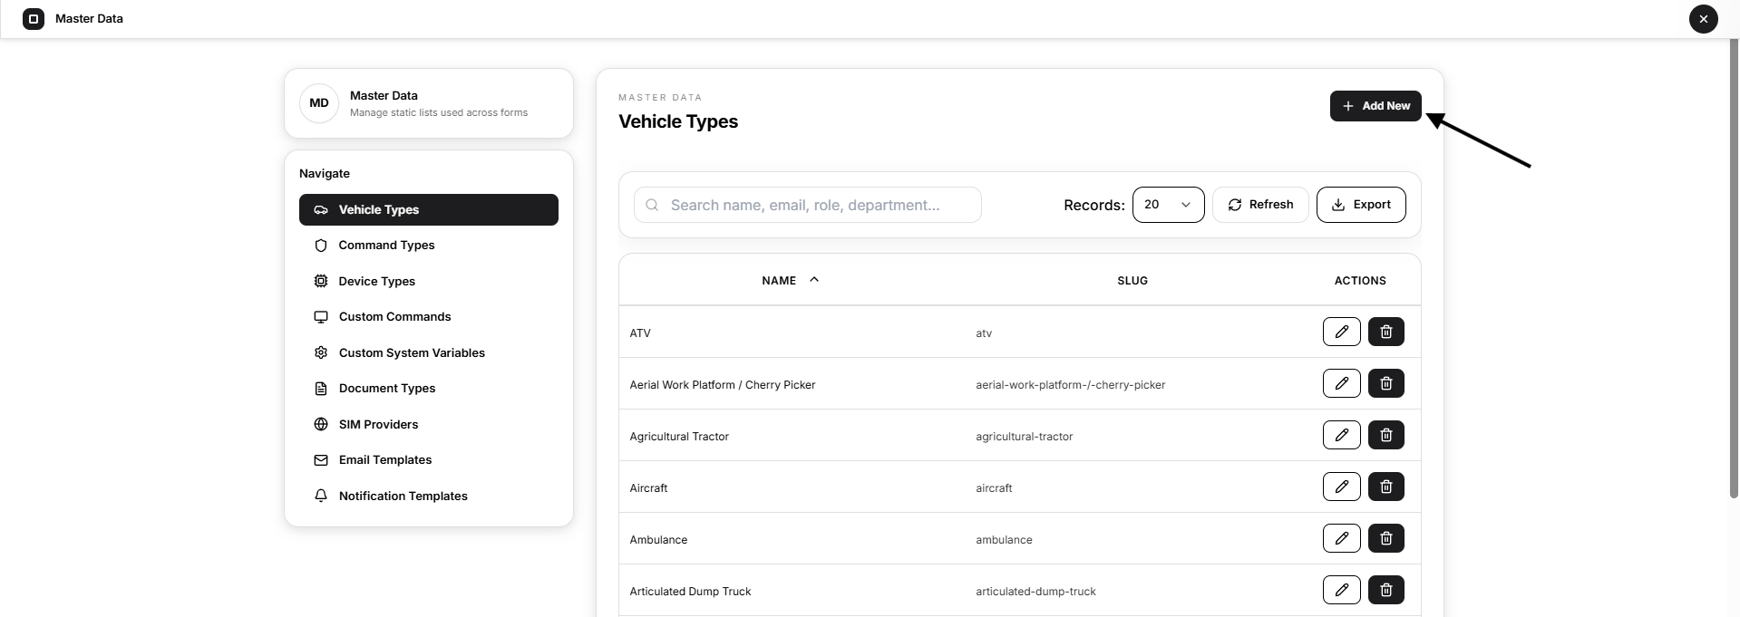
Task: Edit the Aerial Work Platform / Cherry Picker row
Action: point(1342,383)
